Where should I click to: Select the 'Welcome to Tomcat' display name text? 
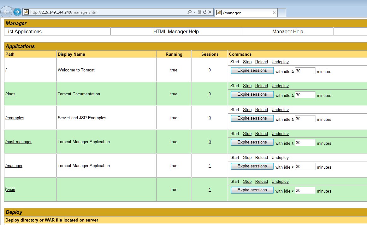coord(76,70)
